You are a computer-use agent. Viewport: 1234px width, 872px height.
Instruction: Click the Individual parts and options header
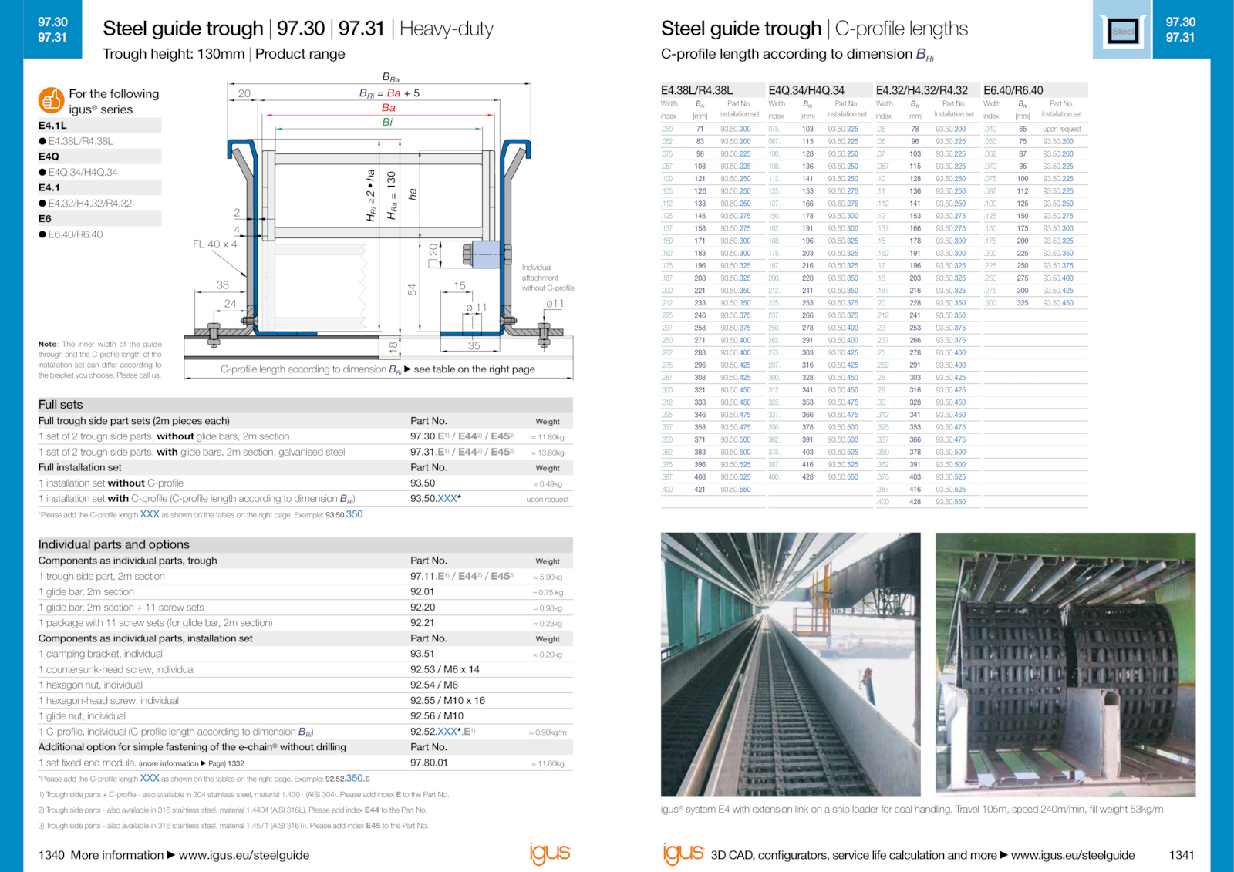coord(305,544)
